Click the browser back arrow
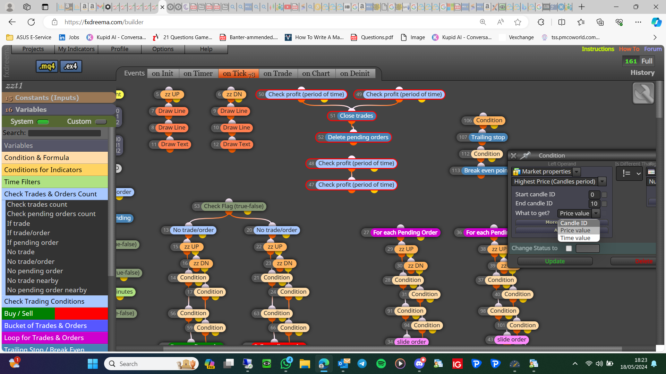666x374 pixels. coord(12,22)
